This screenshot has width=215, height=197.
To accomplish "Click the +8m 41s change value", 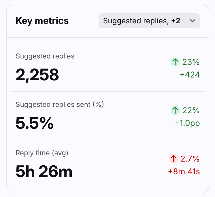I will tap(184, 172).
